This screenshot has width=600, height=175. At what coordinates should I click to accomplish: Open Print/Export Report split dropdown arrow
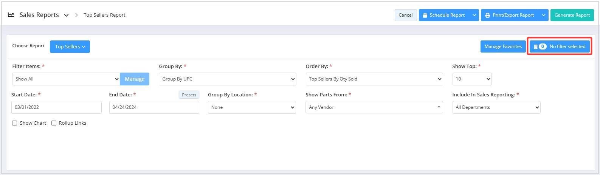(x=543, y=15)
